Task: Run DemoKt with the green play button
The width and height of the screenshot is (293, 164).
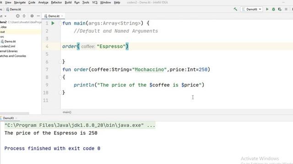Action: tap(267, 9)
